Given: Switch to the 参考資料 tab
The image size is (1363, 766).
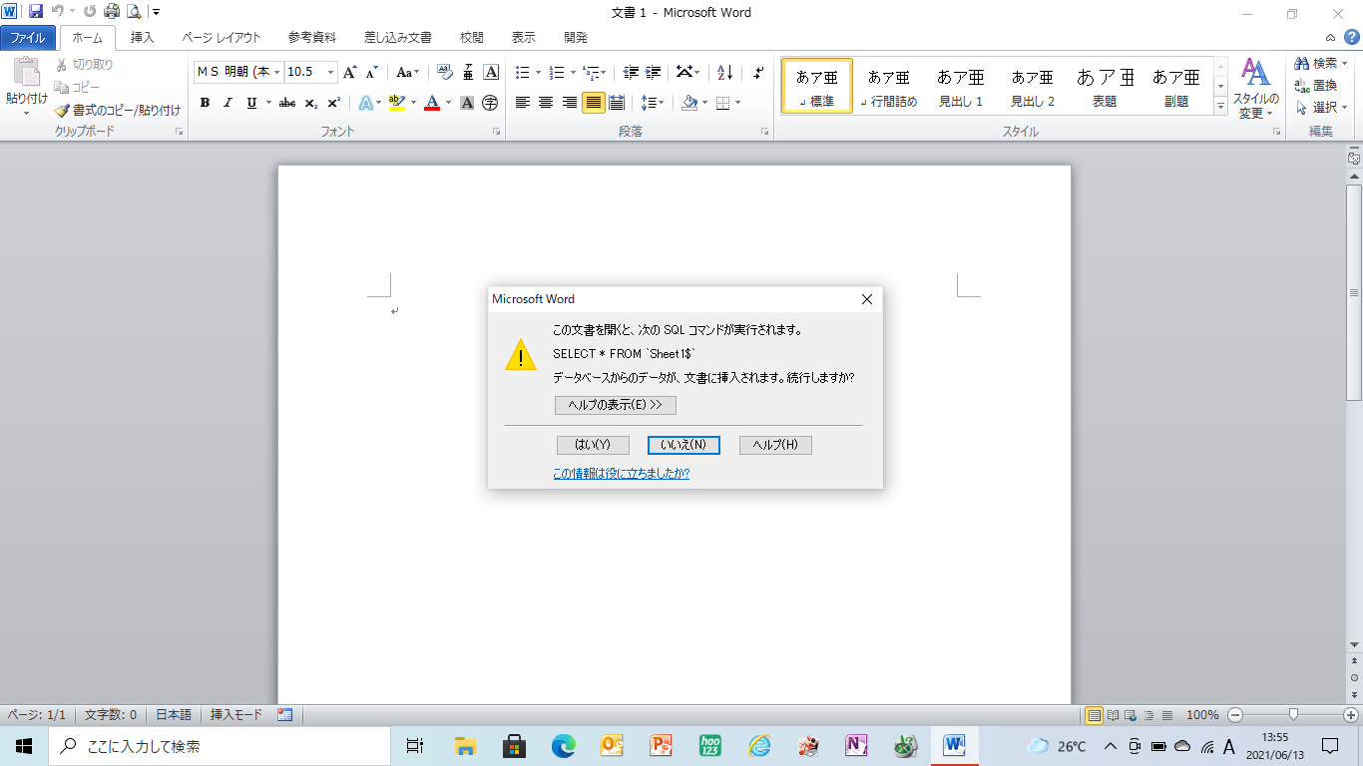Looking at the screenshot, I should 312,38.
